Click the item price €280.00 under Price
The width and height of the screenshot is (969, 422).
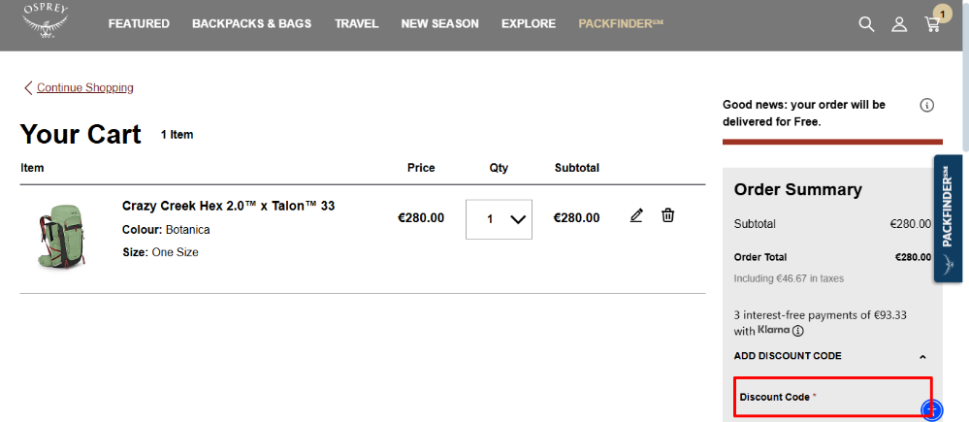(421, 218)
